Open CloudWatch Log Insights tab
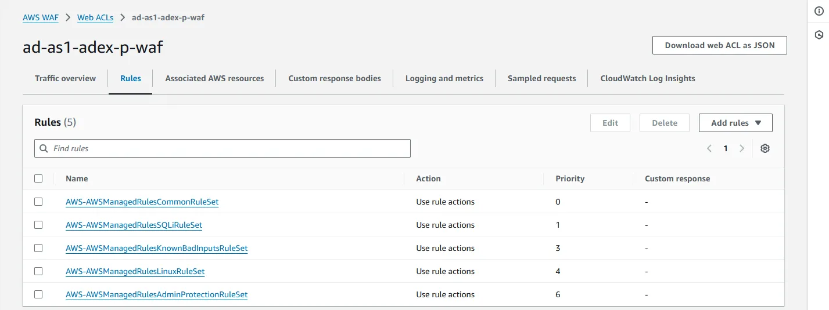Screen dimensions: 829x310 [648, 78]
